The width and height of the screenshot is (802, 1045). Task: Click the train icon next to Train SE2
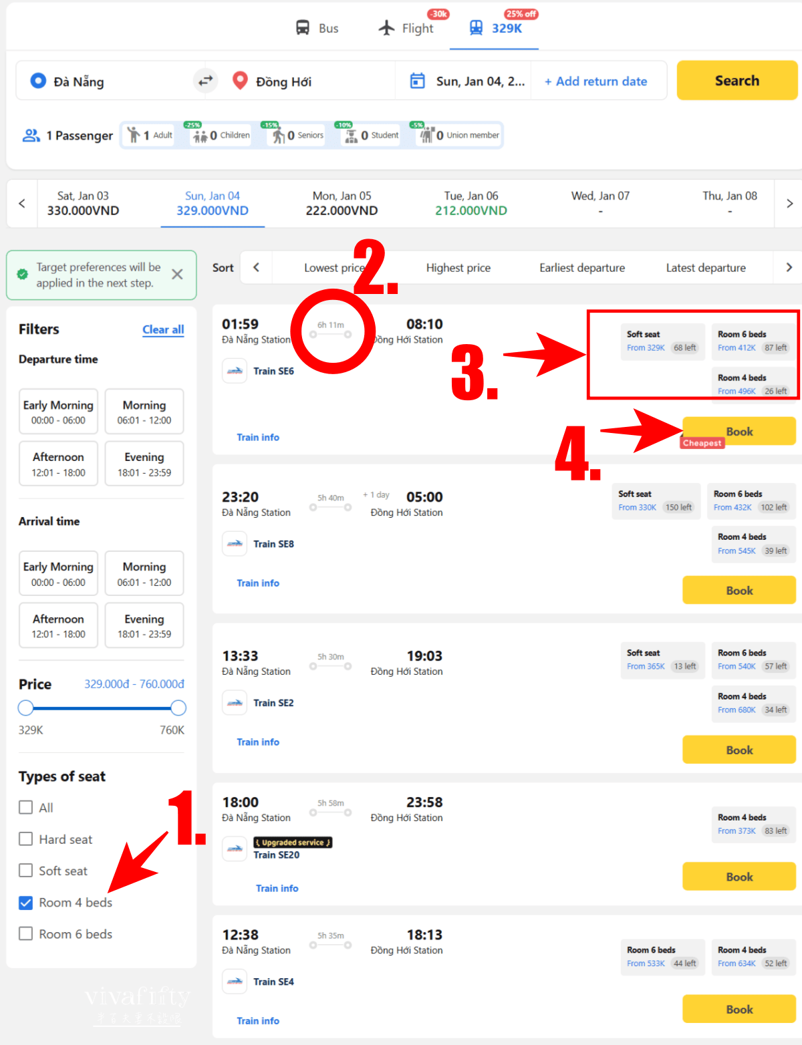click(x=235, y=703)
